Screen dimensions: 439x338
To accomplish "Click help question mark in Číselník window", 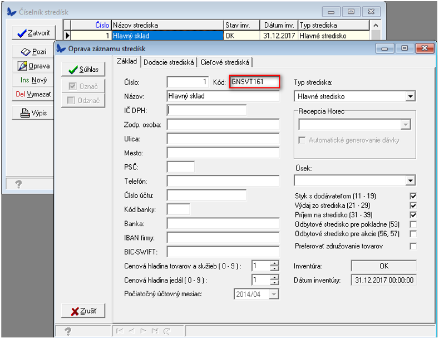I will coord(18,184).
